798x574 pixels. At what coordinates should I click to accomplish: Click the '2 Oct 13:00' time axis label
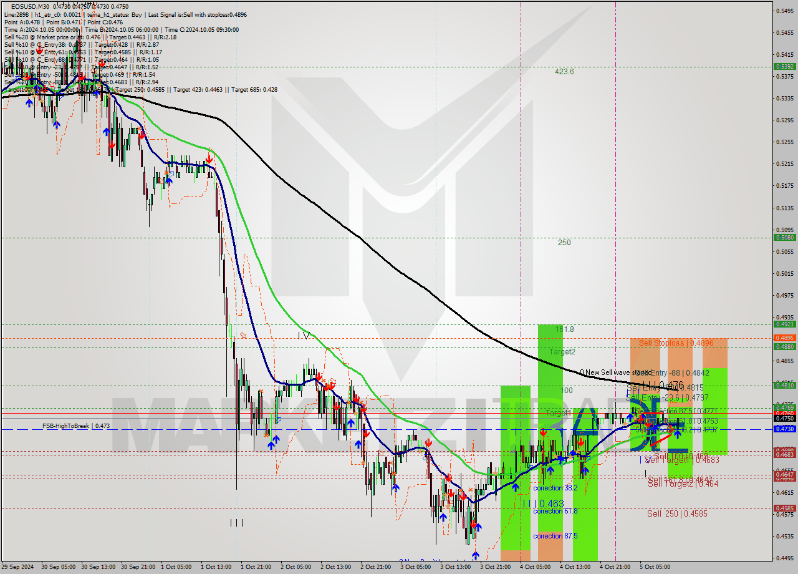(336, 567)
